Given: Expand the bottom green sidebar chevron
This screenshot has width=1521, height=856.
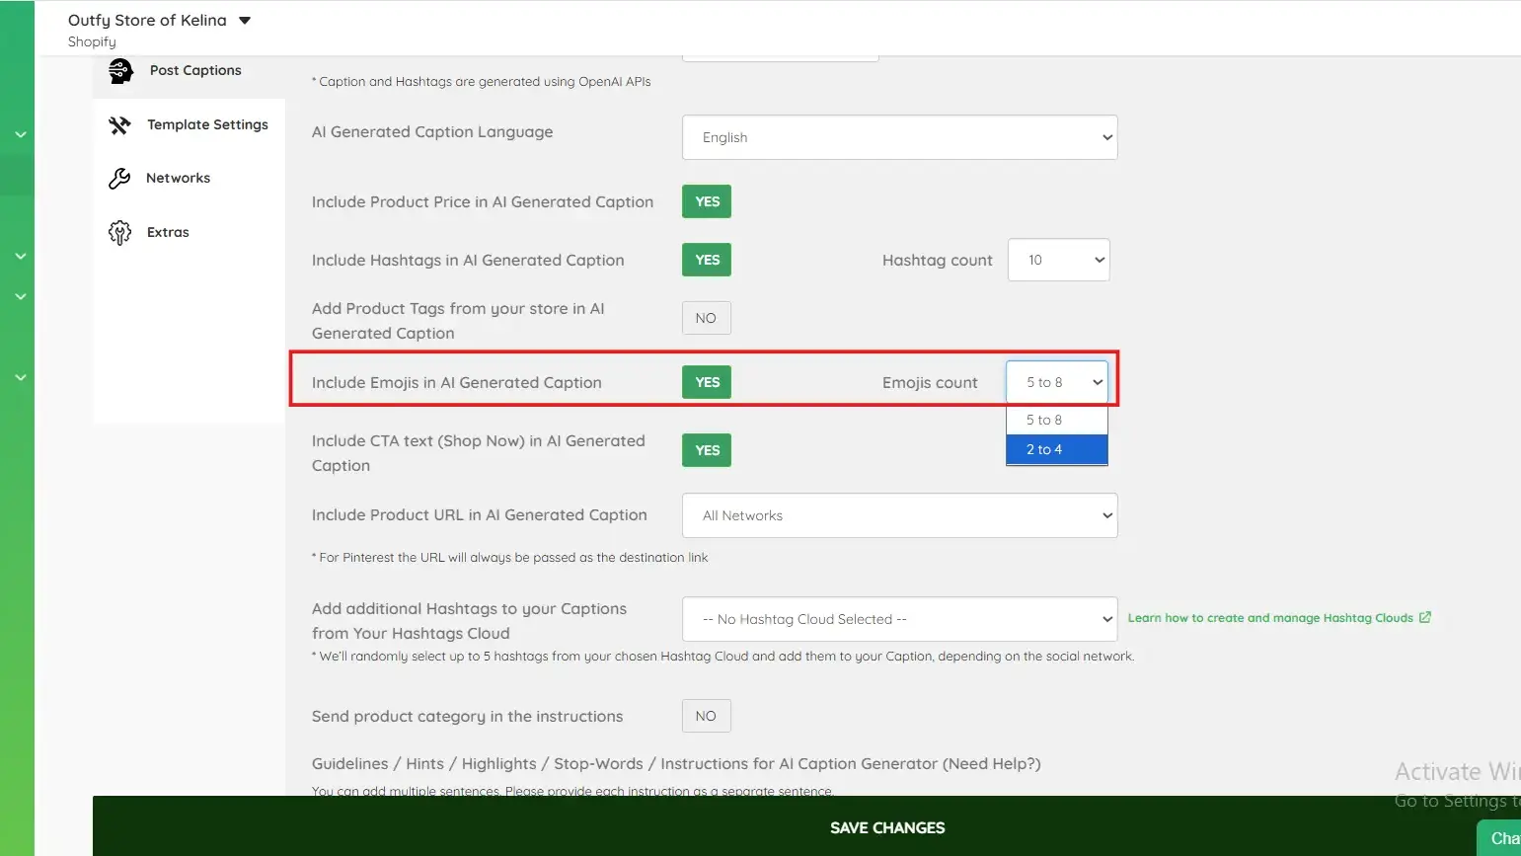Looking at the screenshot, I should tap(20, 377).
